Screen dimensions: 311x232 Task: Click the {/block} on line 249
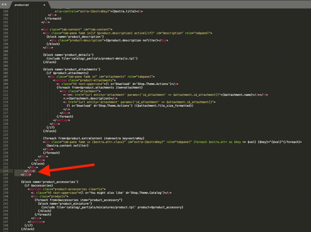(x=28, y=229)
